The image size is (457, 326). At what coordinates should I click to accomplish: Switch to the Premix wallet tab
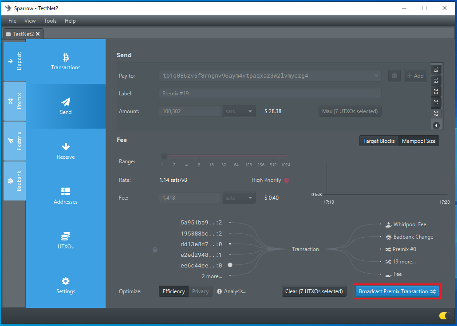pos(15,101)
